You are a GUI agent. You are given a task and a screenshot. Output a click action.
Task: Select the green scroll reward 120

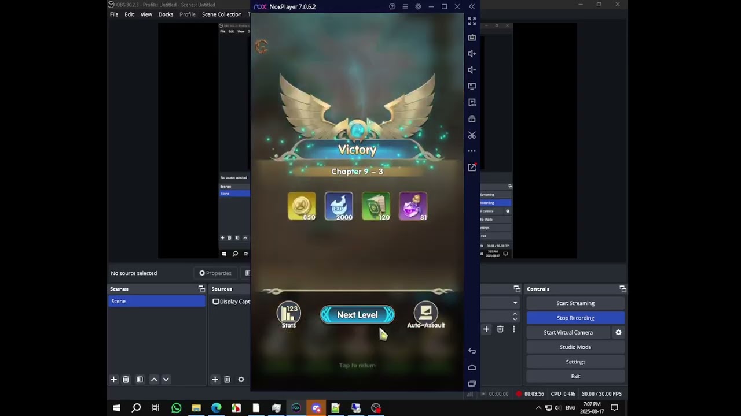[376, 206]
